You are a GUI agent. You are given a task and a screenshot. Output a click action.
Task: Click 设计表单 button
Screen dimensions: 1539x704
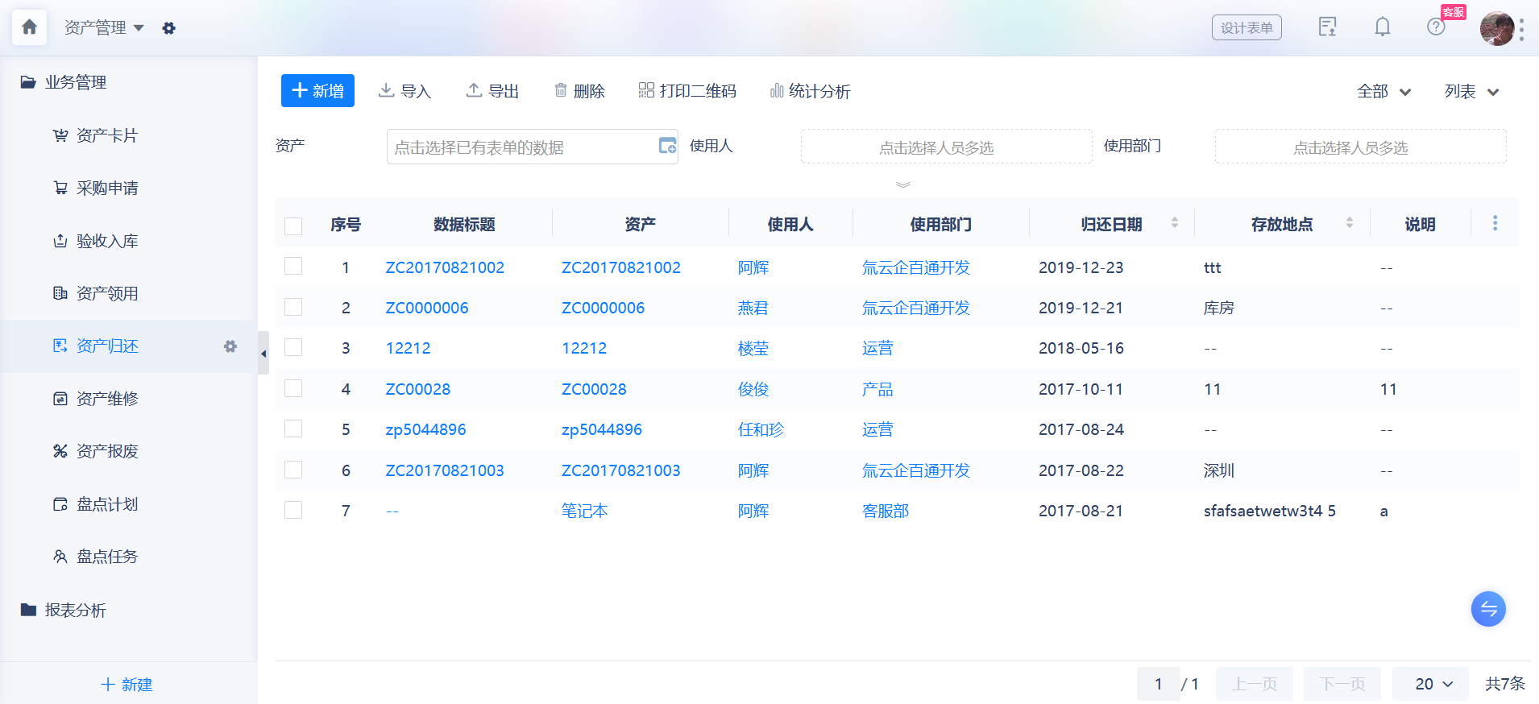click(x=1247, y=27)
